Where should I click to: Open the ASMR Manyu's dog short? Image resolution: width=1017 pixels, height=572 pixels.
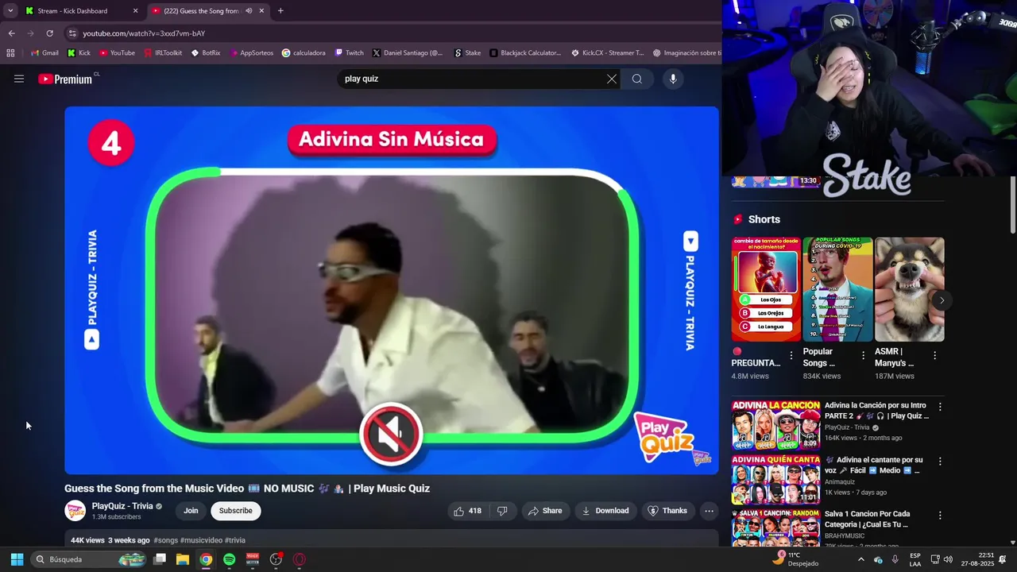pos(909,289)
